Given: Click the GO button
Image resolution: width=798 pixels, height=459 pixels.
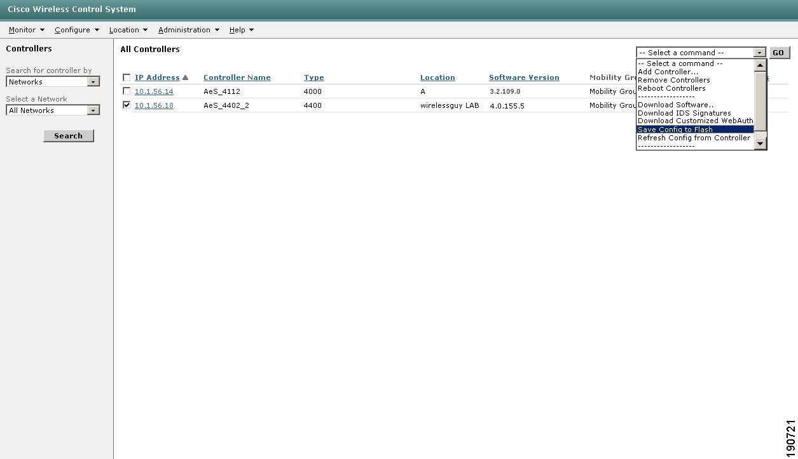Looking at the screenshot, I should point(779,53).
